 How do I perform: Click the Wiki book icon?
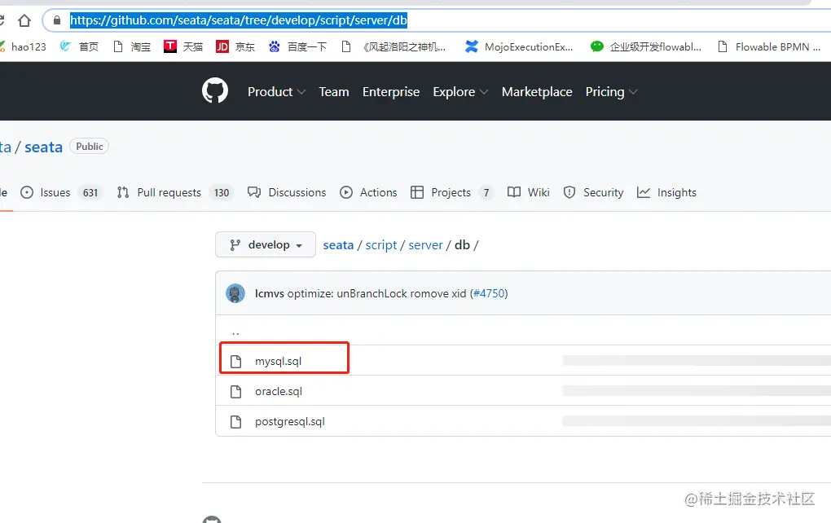(x=514, y=191)
